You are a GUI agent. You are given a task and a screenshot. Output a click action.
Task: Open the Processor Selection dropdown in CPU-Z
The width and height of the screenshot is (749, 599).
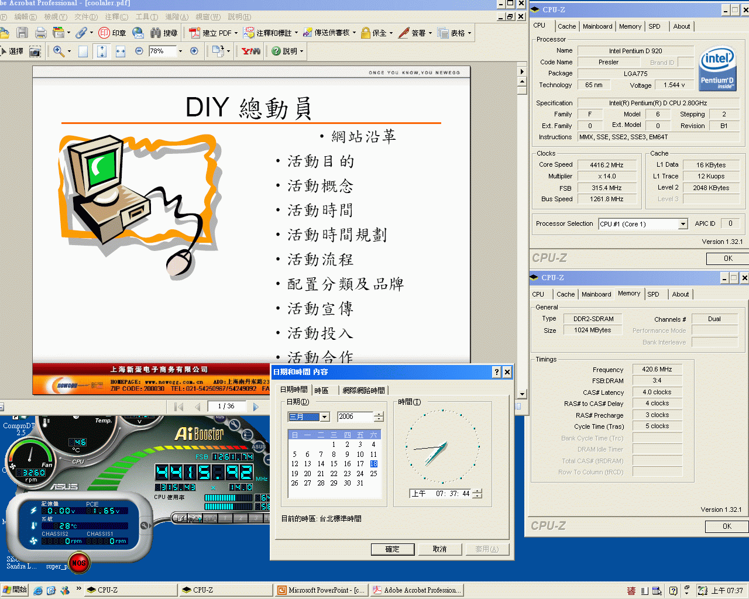(x=683, y=224)
